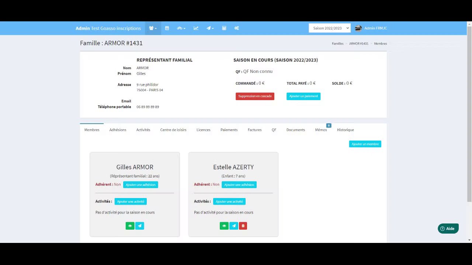Open the Mémos tab
The image size is (472, 265).
(321, 130)
